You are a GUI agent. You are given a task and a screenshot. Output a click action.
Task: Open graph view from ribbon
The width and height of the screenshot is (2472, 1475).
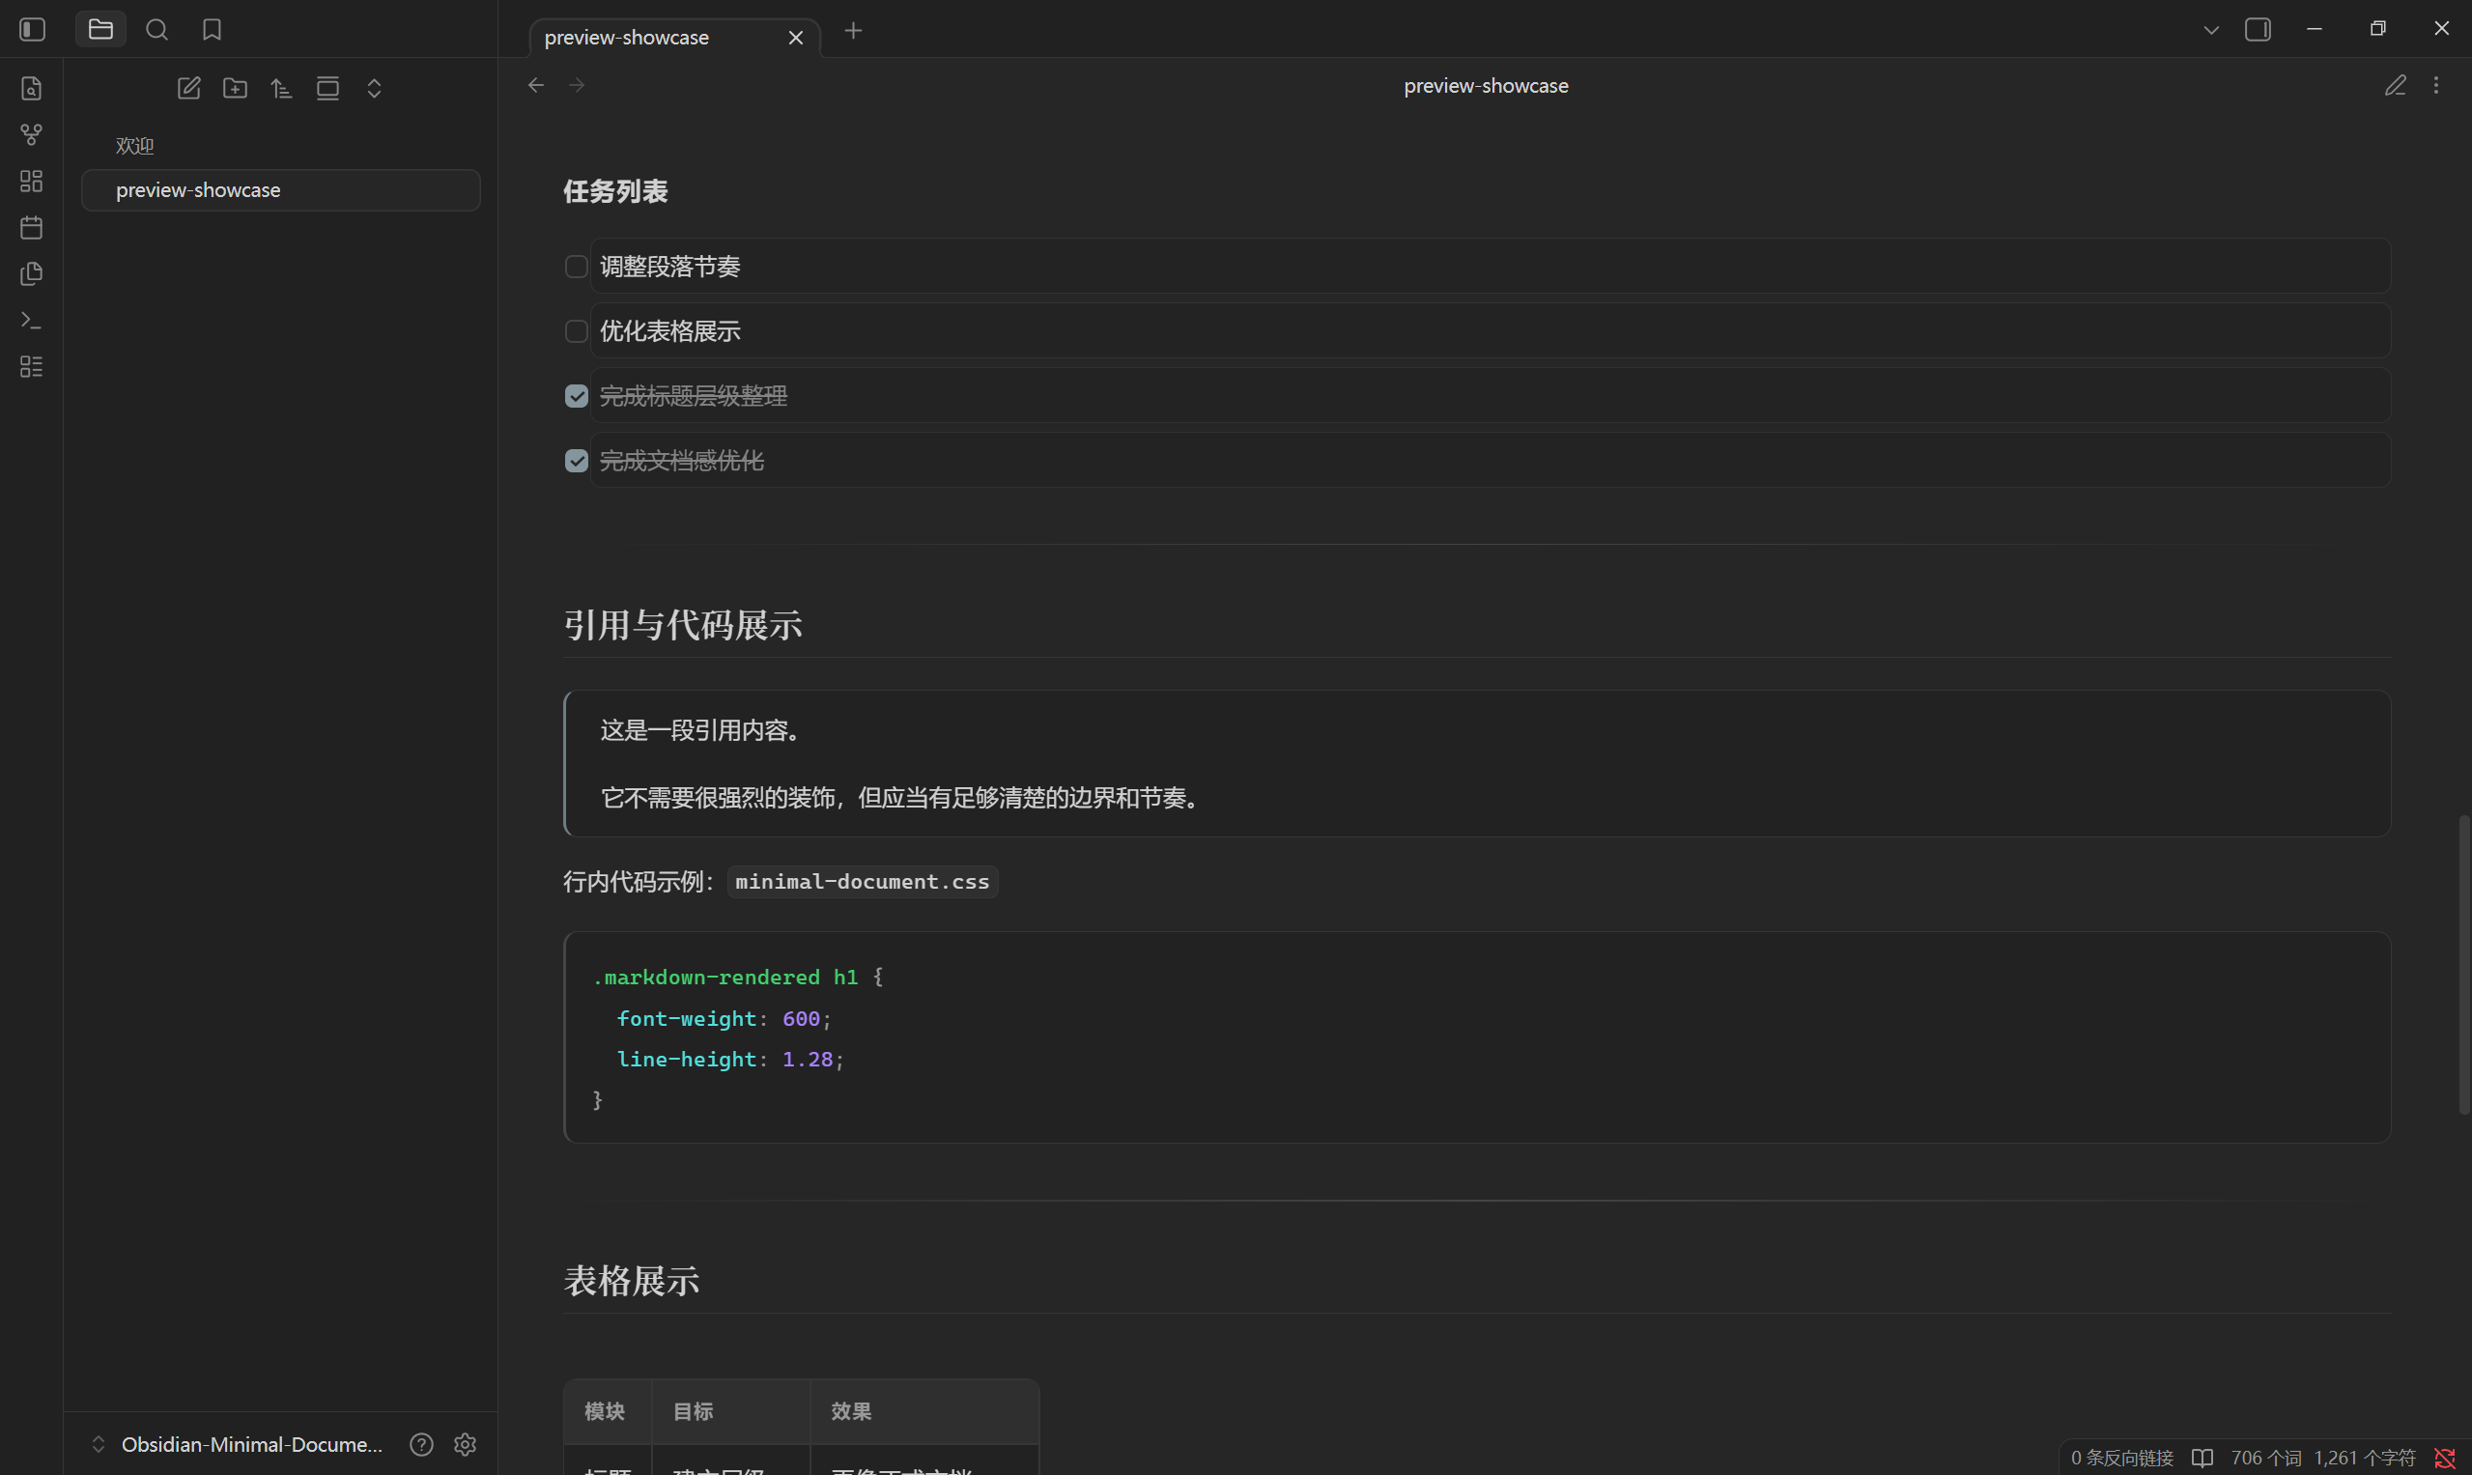click(x=32, y=134)
